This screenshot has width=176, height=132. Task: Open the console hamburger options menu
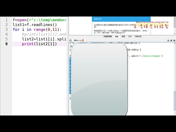coord(174,40)
